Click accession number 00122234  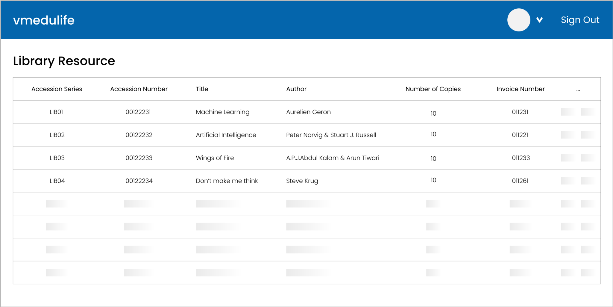click(139, 181)
